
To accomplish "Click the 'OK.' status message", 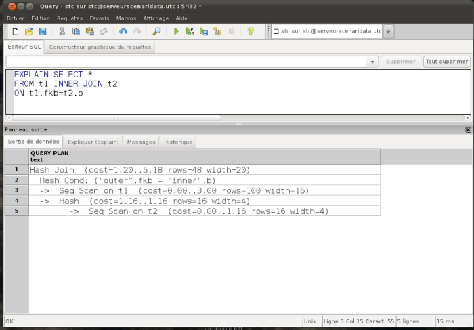I will [x=10, y=321].
